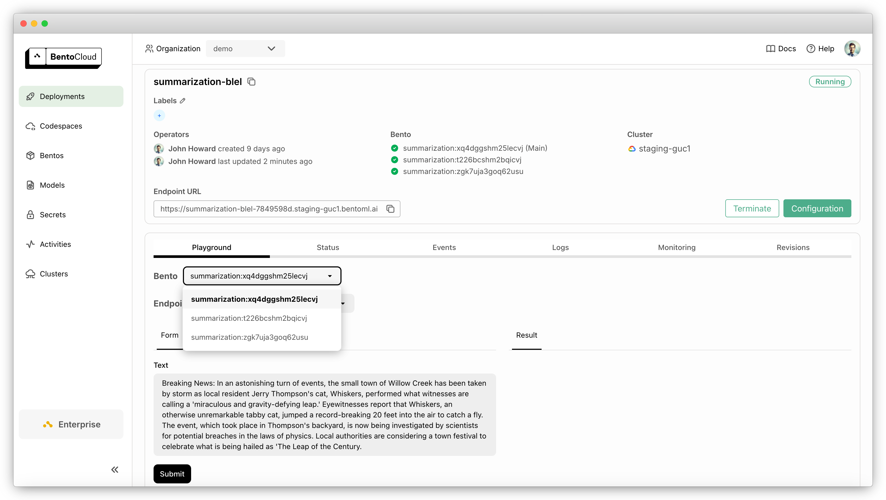Click John Howard's avatar on the created row
This screenshot has width=886, height=500.
pyautogui.click(x=159, y=149)
